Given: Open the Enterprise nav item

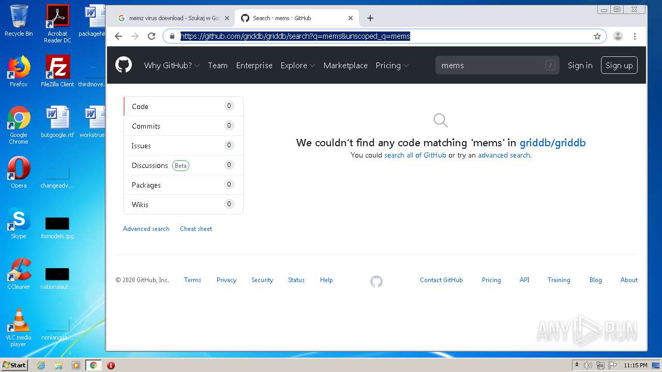Looking at the screenshot, I should point(254,66).
